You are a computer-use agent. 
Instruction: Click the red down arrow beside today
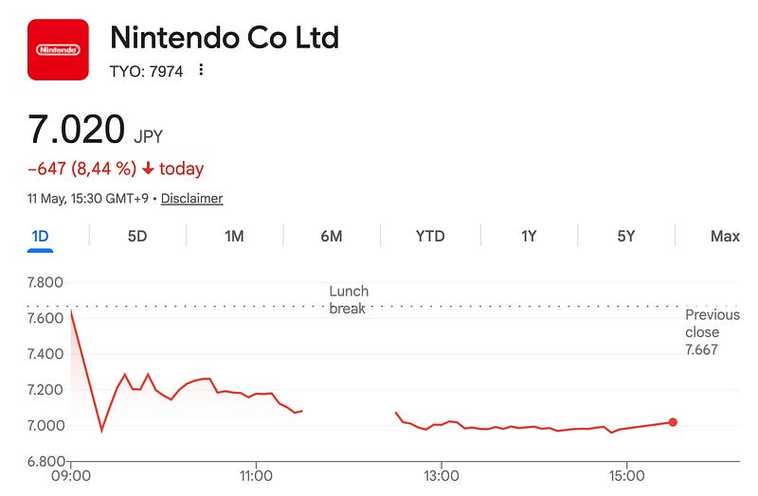tap(149, 168)
